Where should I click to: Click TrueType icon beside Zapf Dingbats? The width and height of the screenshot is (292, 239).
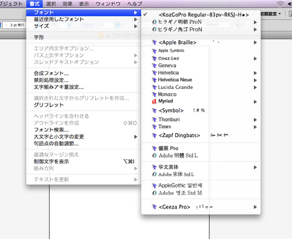tap(154, 135)
